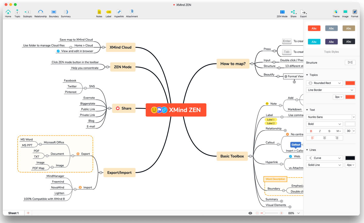Pick the black line color swatch

350,158
